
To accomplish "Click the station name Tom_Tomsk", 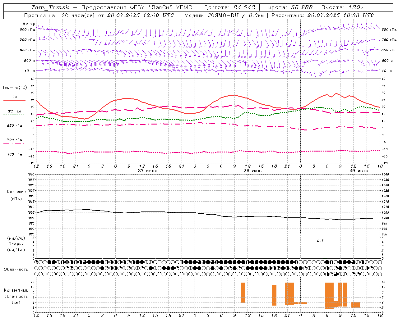I will pos(50,7).
